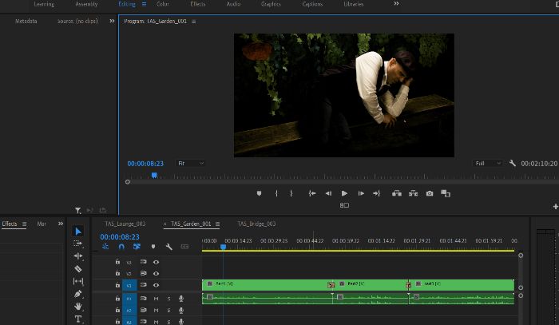Click the Mark In button
Viewport: 559px width, 325px height.
tap(276, 193)
